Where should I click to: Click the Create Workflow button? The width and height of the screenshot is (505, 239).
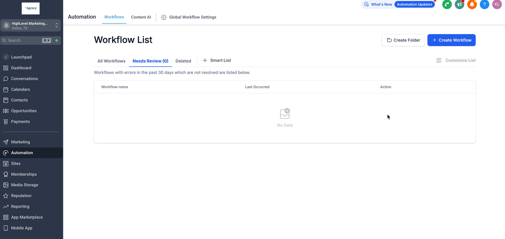(x=451, y=40)
